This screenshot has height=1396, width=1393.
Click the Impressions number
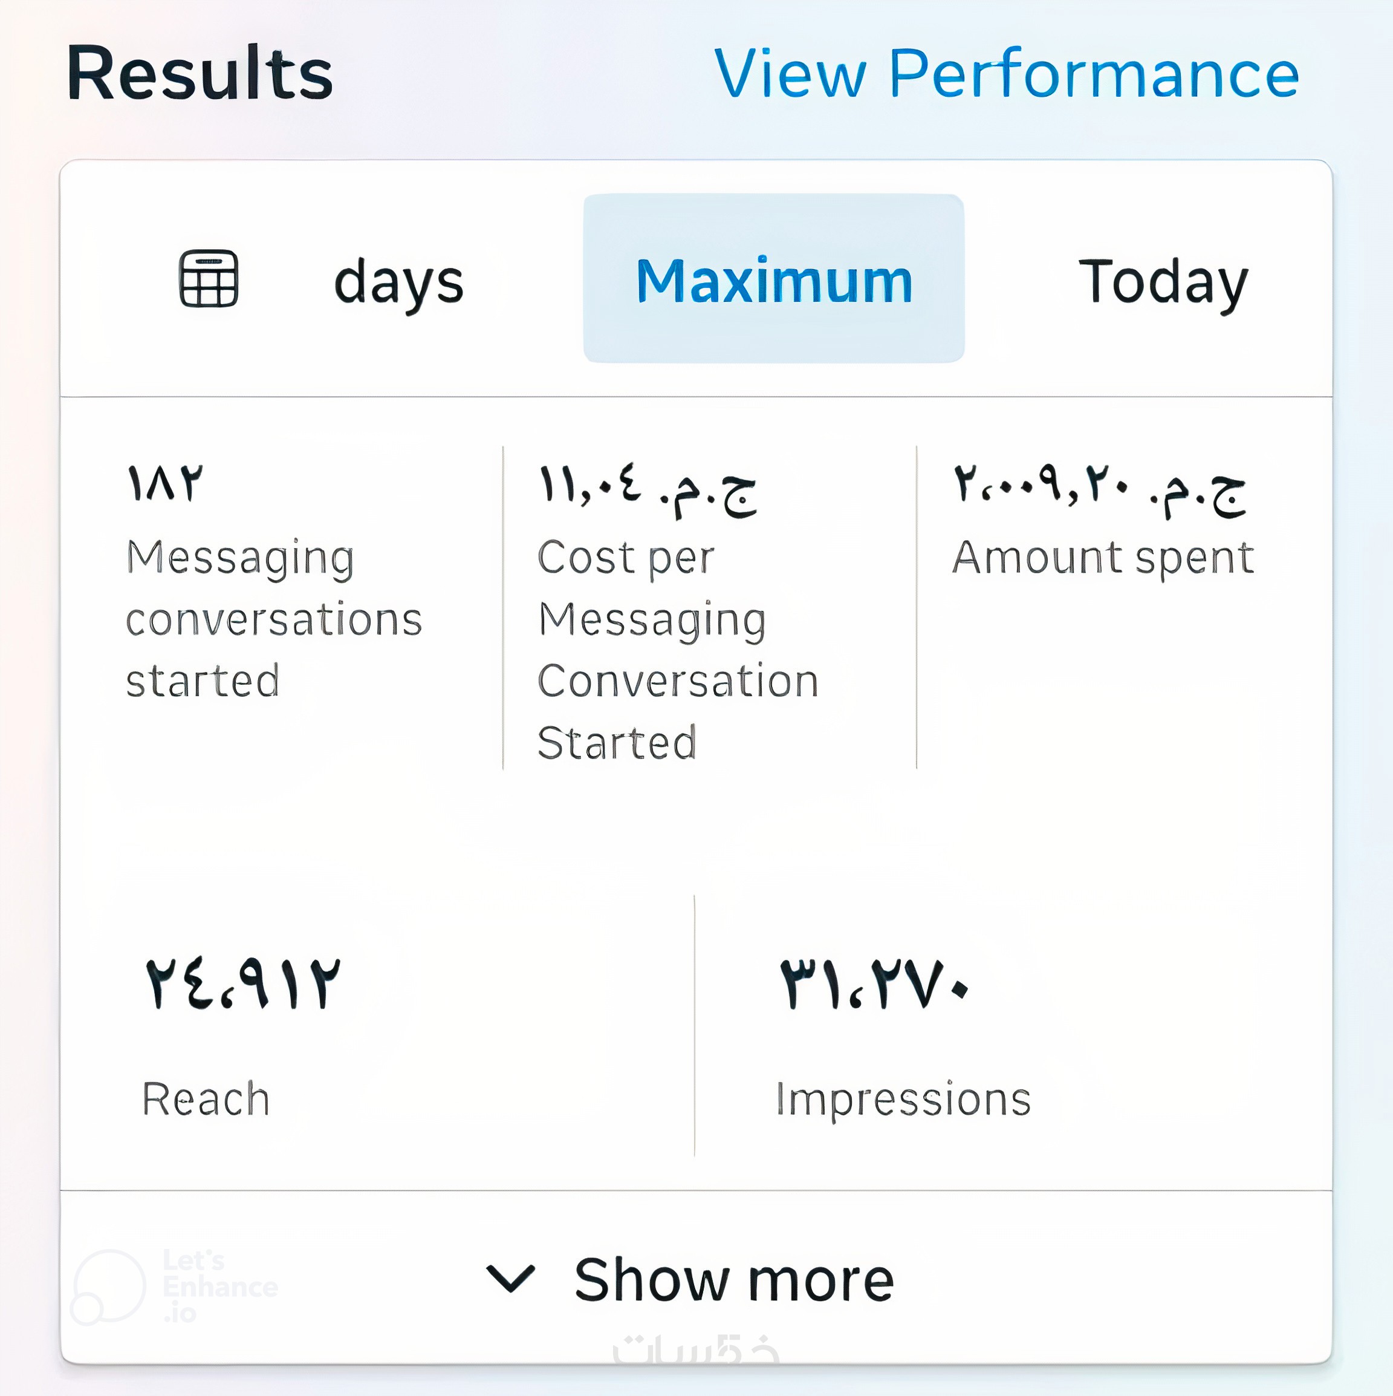874,984
